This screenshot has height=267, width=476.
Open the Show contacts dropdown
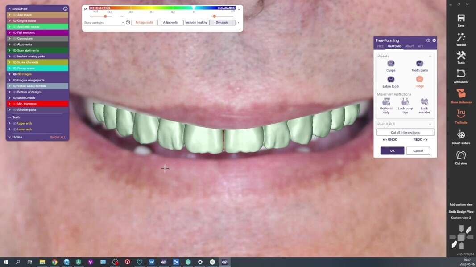click(x=123, y=22)
